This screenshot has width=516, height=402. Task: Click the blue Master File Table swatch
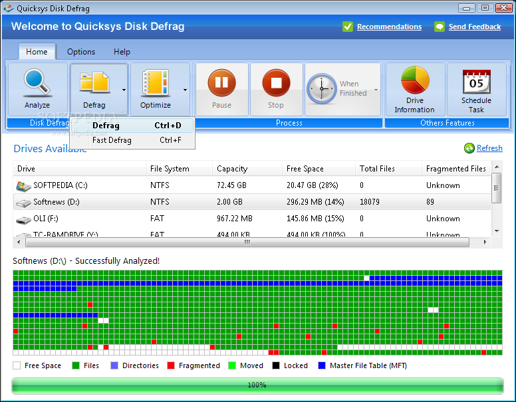[x=322, y=365]
